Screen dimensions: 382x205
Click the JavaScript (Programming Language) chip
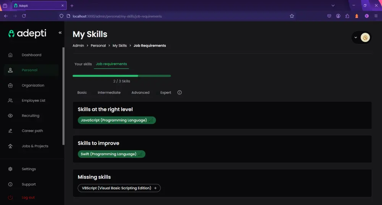pos(117,120)
